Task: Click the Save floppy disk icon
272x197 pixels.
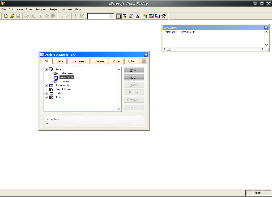Action: coord(18,16)
